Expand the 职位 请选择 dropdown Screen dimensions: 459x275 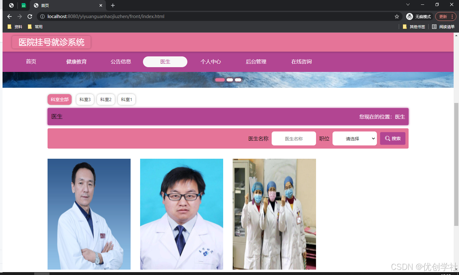[x=355, y=138]
